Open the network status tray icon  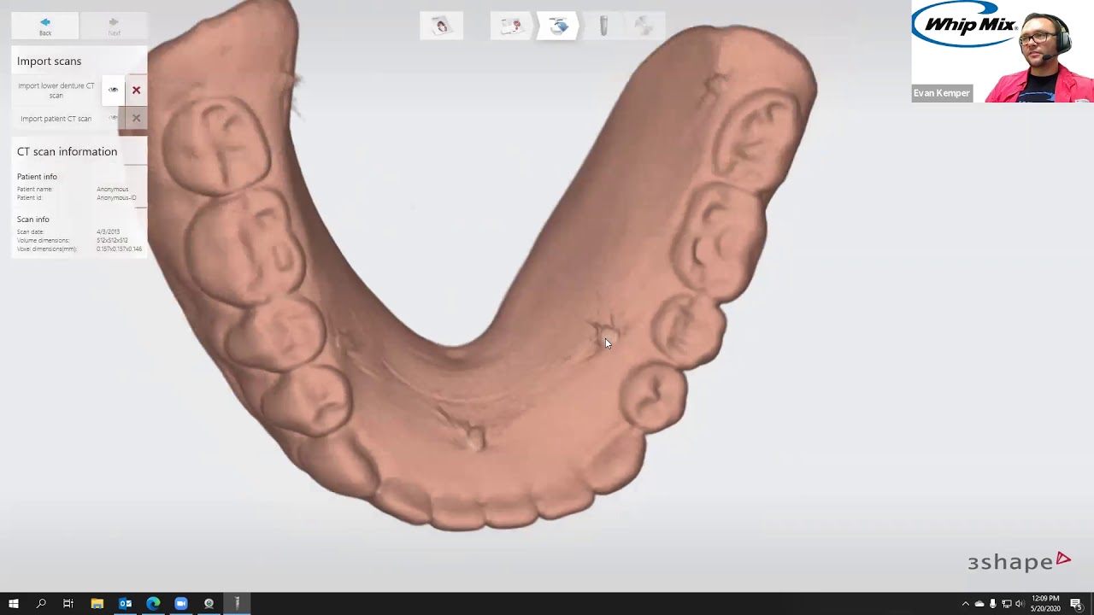[x=1006, y=604]
